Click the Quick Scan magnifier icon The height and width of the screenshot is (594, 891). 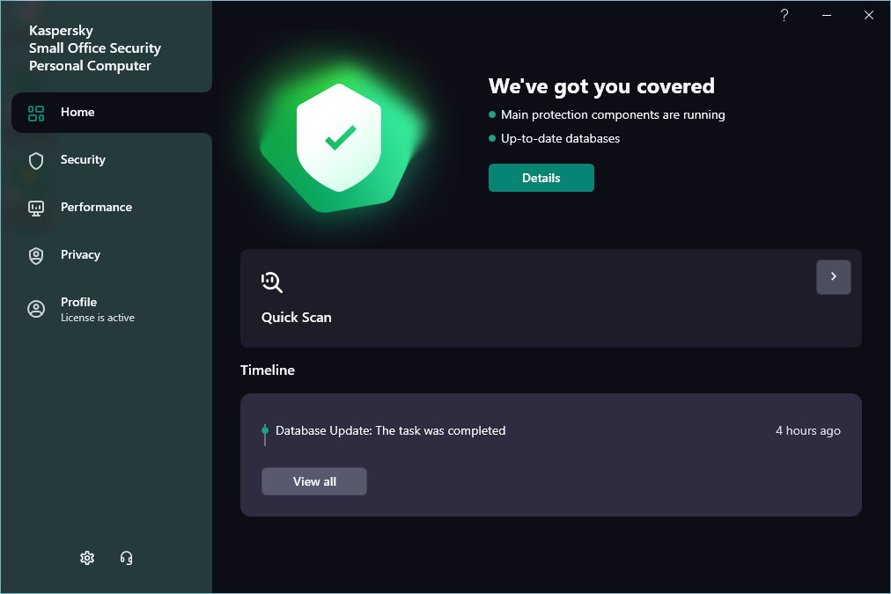click(x=272, y=282)
